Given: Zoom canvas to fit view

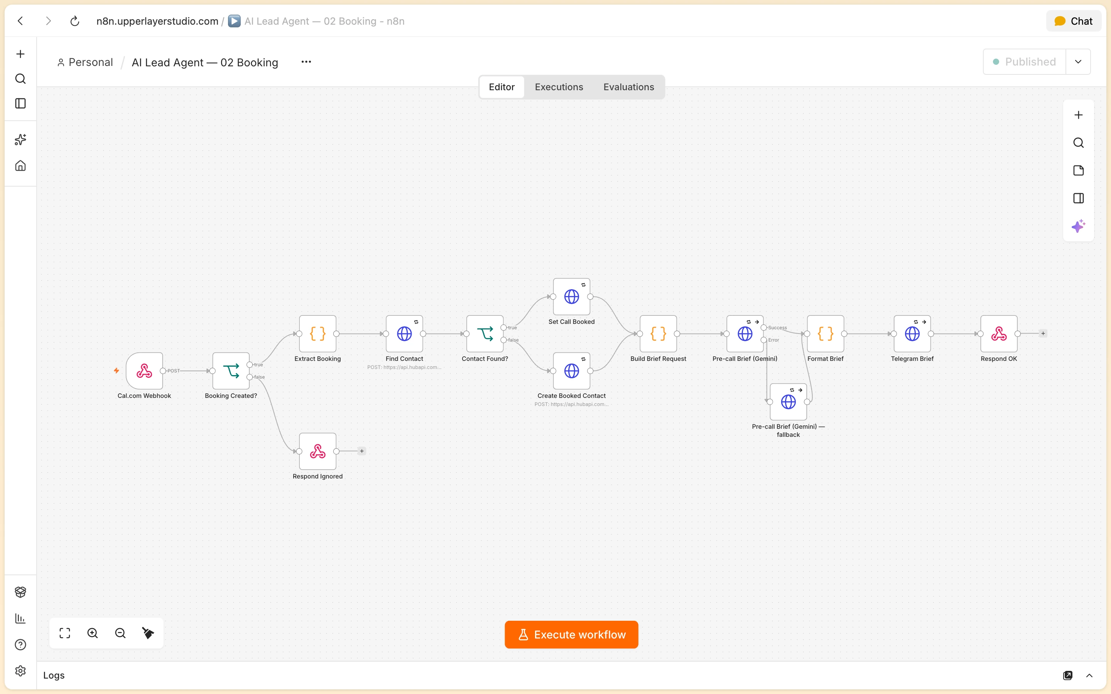Looking at the screenshot, I should click(x=65, y=633).
